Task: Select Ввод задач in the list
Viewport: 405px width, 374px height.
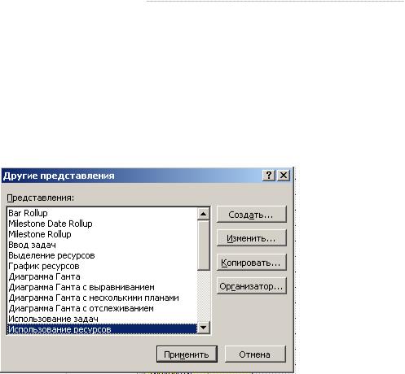Action: [102, 245]
